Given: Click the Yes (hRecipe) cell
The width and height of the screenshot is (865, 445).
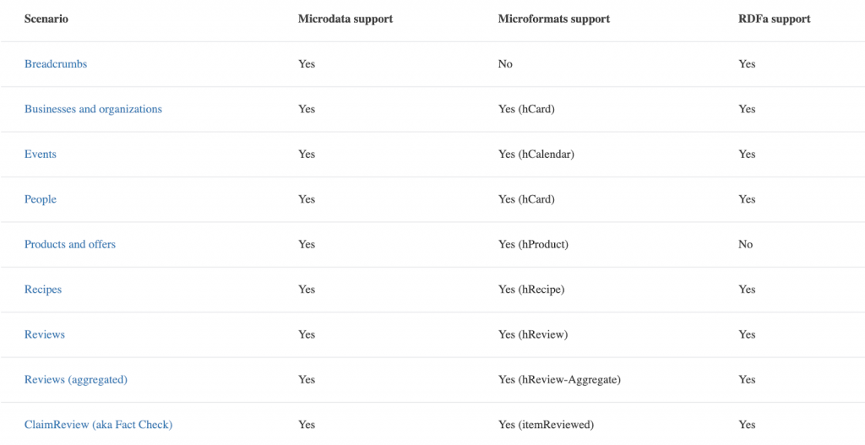Looking at the screenshot, I should coord(531,290).
